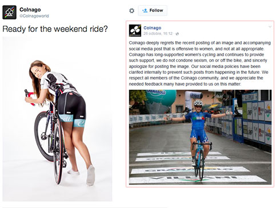Click the red handlebar in the tweet photo
280x208 pixels.
(30, 97)
